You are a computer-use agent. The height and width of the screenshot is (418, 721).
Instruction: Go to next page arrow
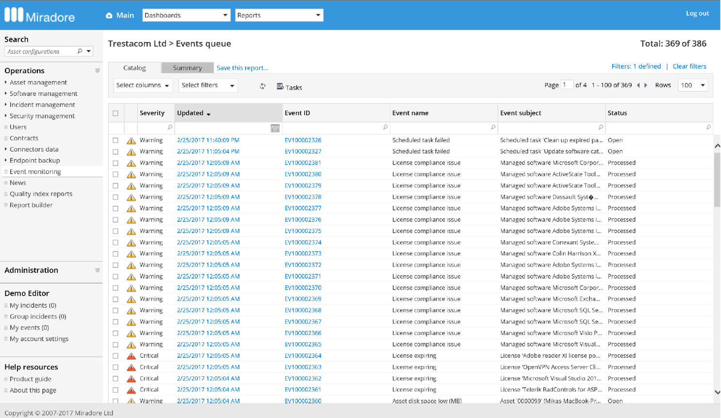tap(646, 85)
